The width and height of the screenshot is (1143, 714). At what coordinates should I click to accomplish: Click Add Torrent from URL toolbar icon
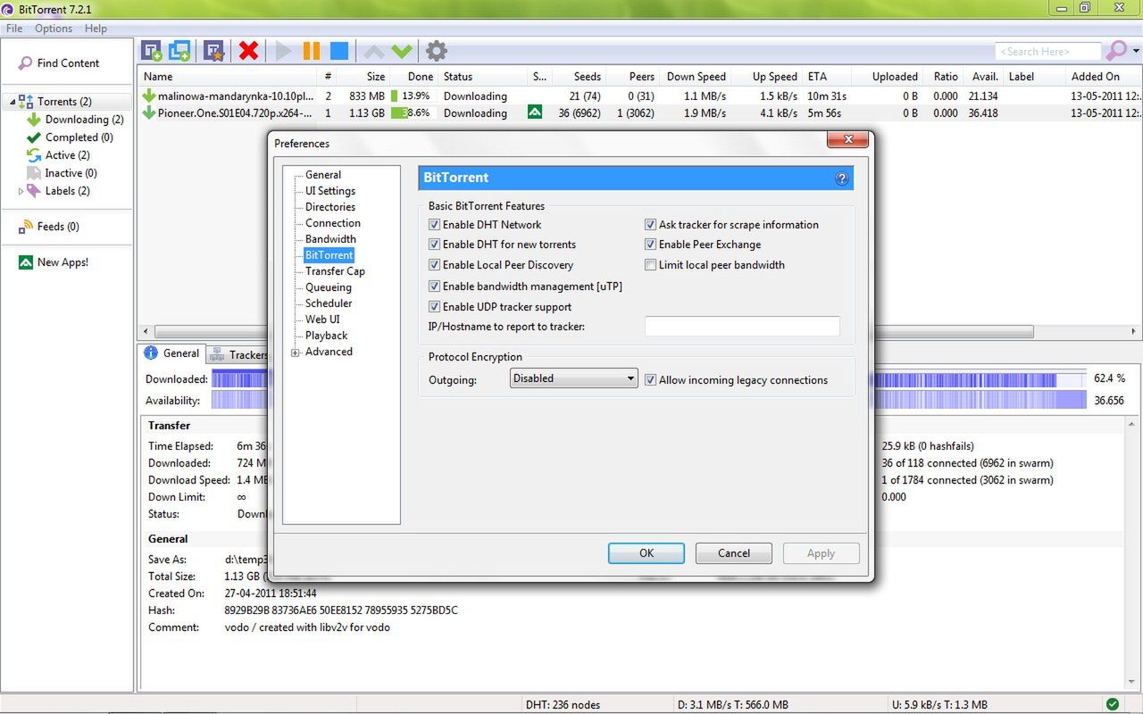179,51
